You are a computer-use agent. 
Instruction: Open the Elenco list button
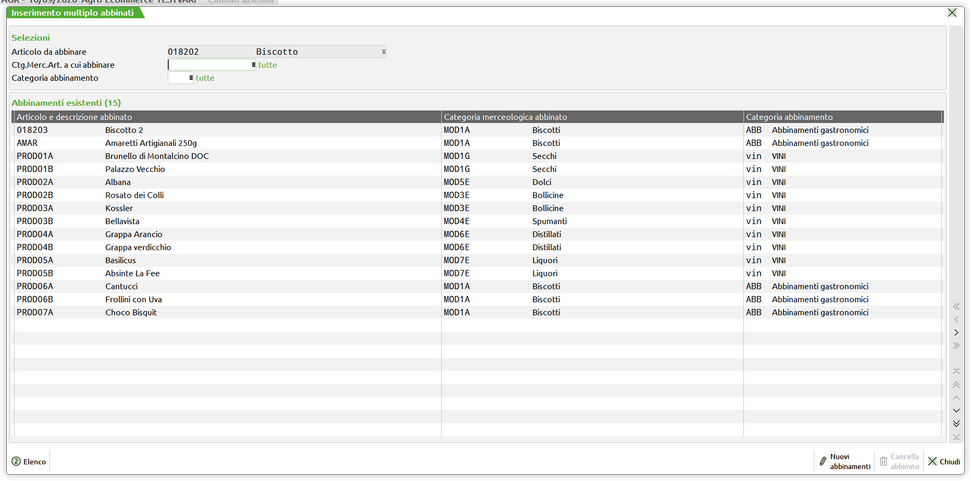click(29, 462)
